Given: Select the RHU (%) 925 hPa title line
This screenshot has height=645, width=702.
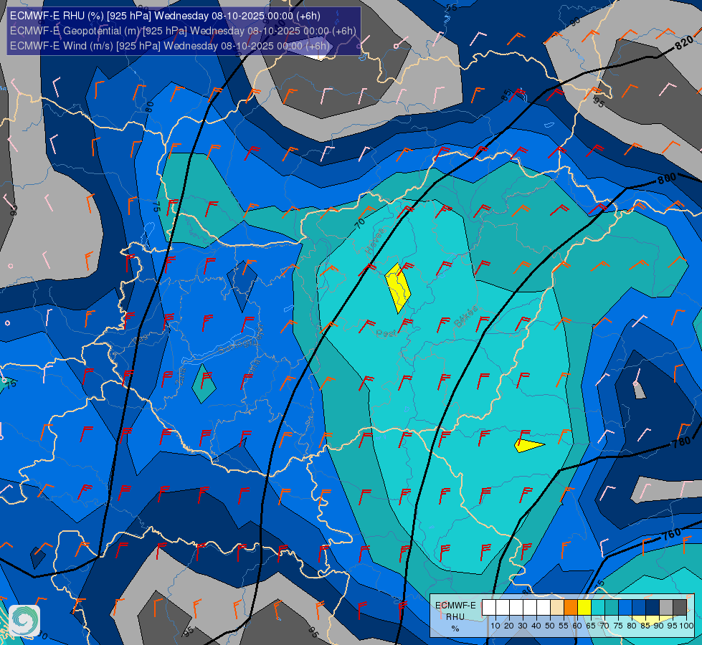Looking at the screenshot, I should pyautogui.click(x=165, y=16).
